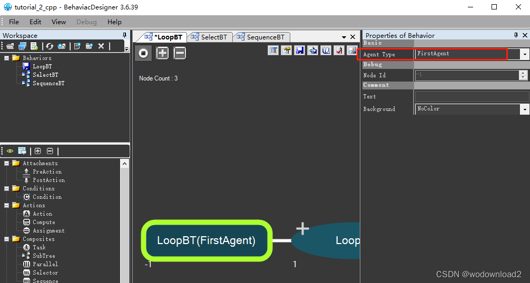Select the Parallel node type

point(45,264)
